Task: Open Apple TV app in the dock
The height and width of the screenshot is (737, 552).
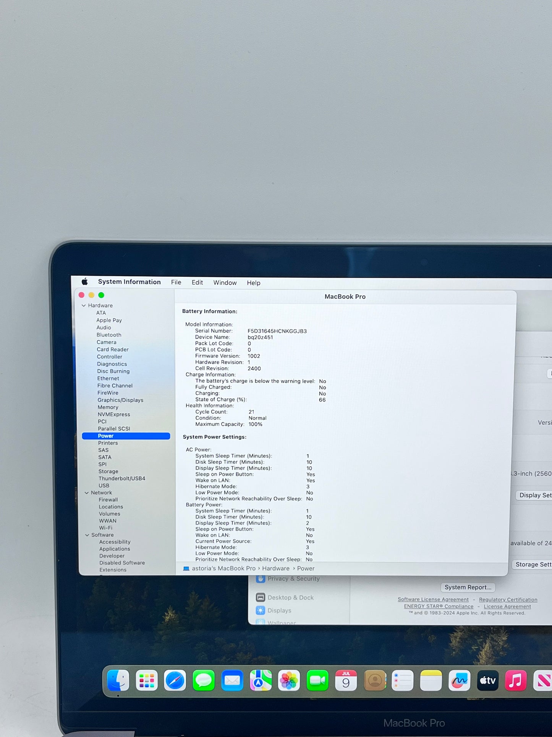Action: 488,680
